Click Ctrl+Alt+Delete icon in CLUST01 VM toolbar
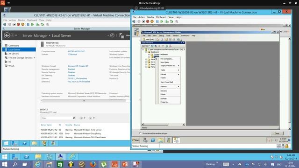Image resolution: width=299 pixels, height=168 pixels. (5, 24)
